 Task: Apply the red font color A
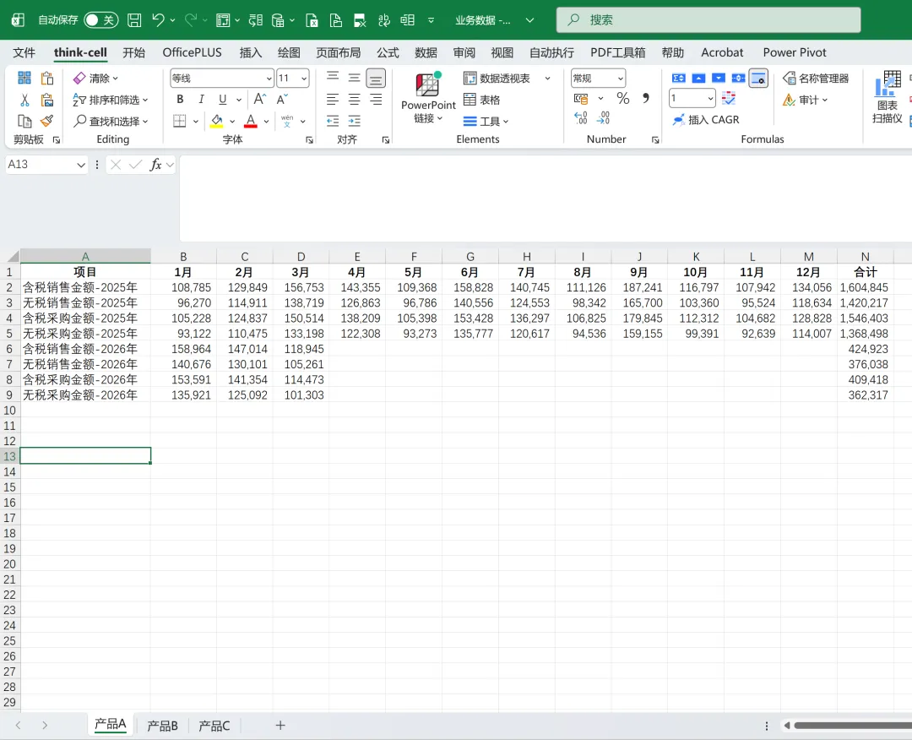(251, 121)
